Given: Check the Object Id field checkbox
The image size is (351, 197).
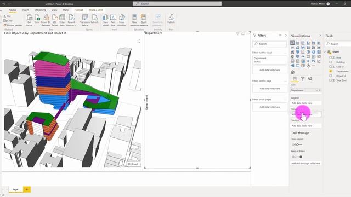Looking at the screenshot, I should (330, 76).
